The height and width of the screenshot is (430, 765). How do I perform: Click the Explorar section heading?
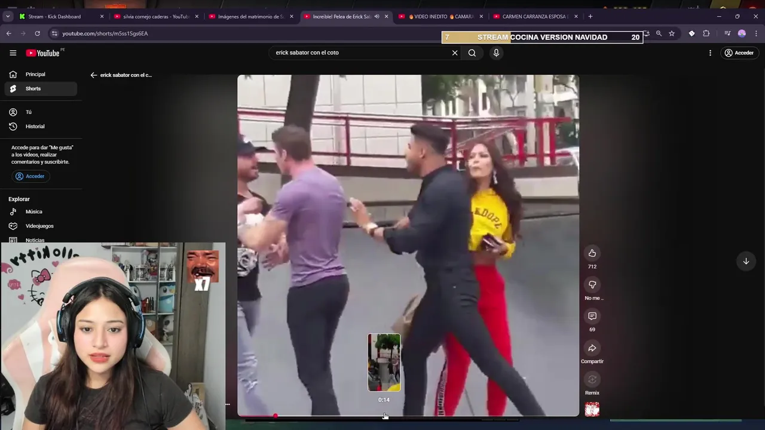click(x=19, y=199)
